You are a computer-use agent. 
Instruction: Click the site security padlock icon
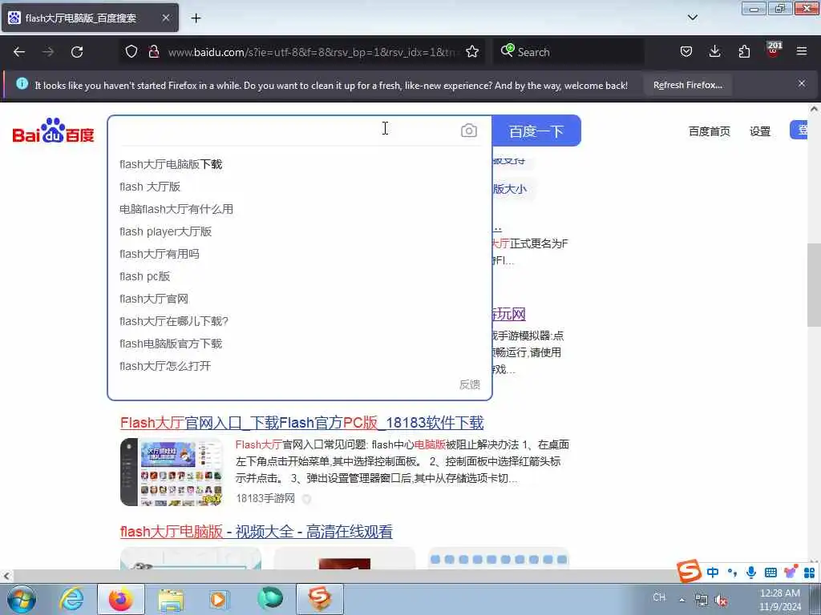(x=153, y=51)
